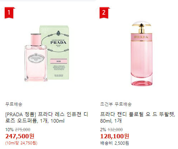Click the 10ml당 24,750원 unit price text
Screen dimensions: 178x149
click(x=21, y=143)
